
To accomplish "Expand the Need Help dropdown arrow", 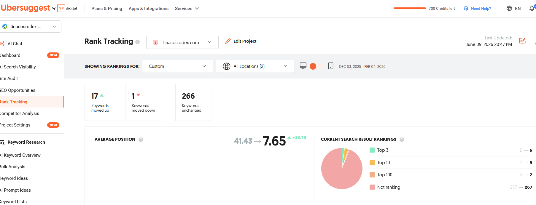I will [x=495, y=9].
